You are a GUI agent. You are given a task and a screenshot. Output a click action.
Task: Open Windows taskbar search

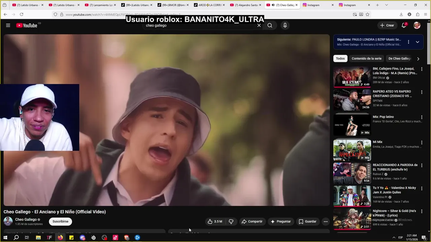click(16, 237)
